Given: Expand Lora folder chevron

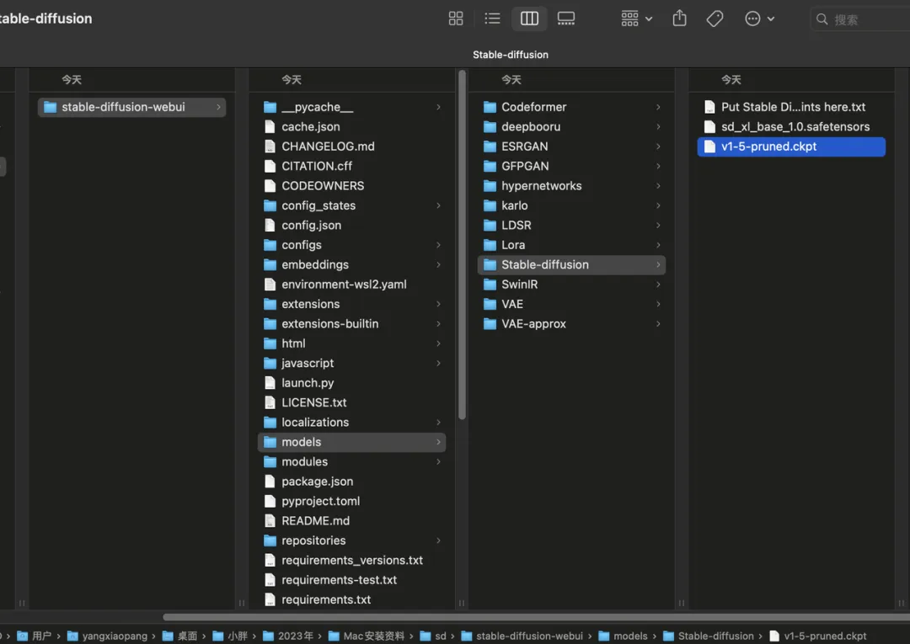Looking at the screenshot, I should point(658,245).
